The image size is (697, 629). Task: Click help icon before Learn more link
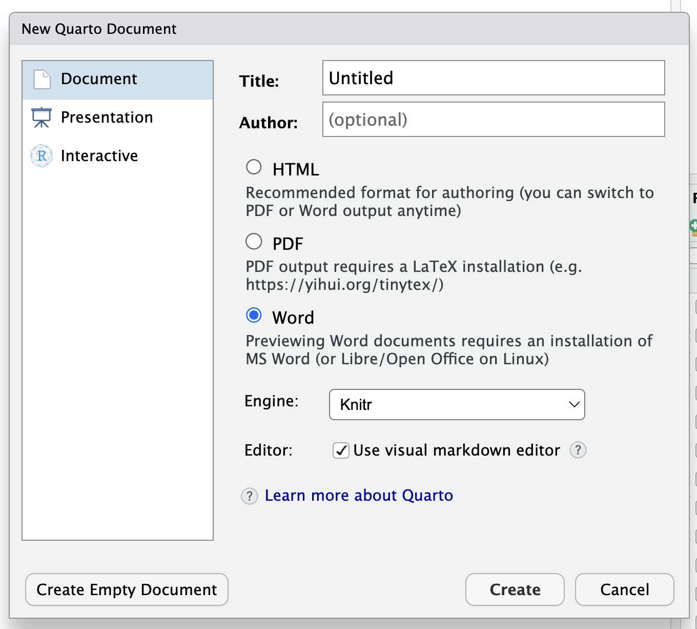coord(250,496)
